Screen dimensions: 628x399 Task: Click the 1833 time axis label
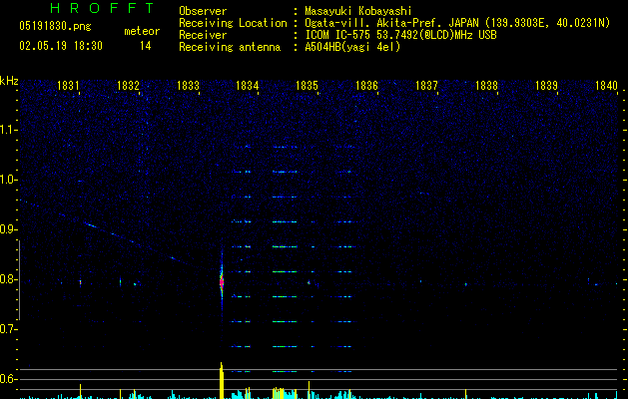pos(188,86)
